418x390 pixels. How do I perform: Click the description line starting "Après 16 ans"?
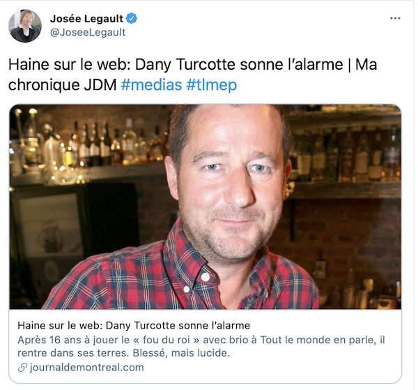201,340
